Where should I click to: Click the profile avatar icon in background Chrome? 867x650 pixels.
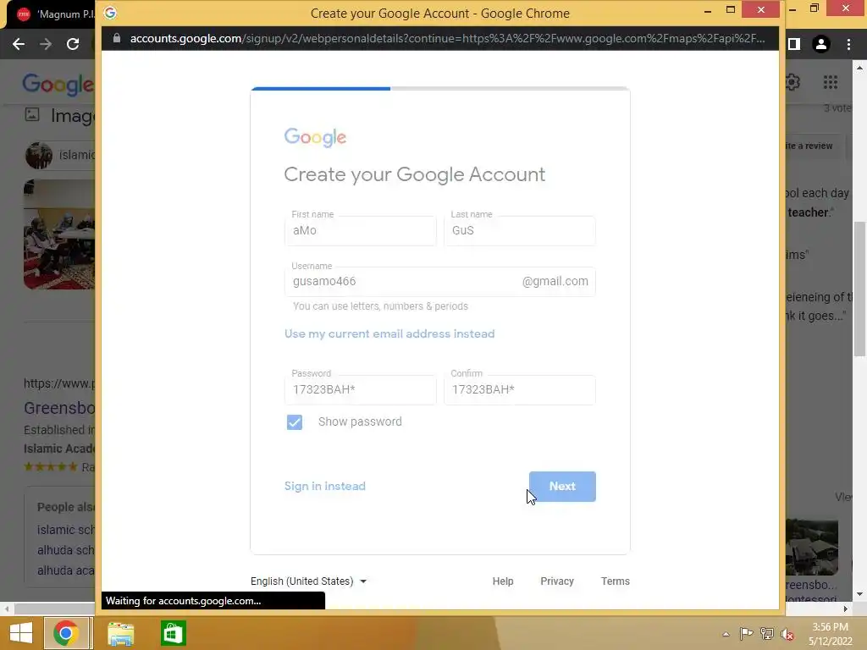(x=821, y=44)
